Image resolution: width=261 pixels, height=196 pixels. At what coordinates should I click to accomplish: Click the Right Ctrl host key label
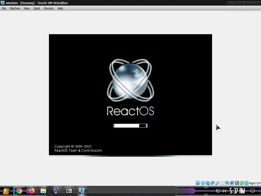(x=255, y=183)
